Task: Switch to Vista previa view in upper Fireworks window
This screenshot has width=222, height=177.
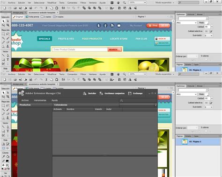Action: point(32,17)
